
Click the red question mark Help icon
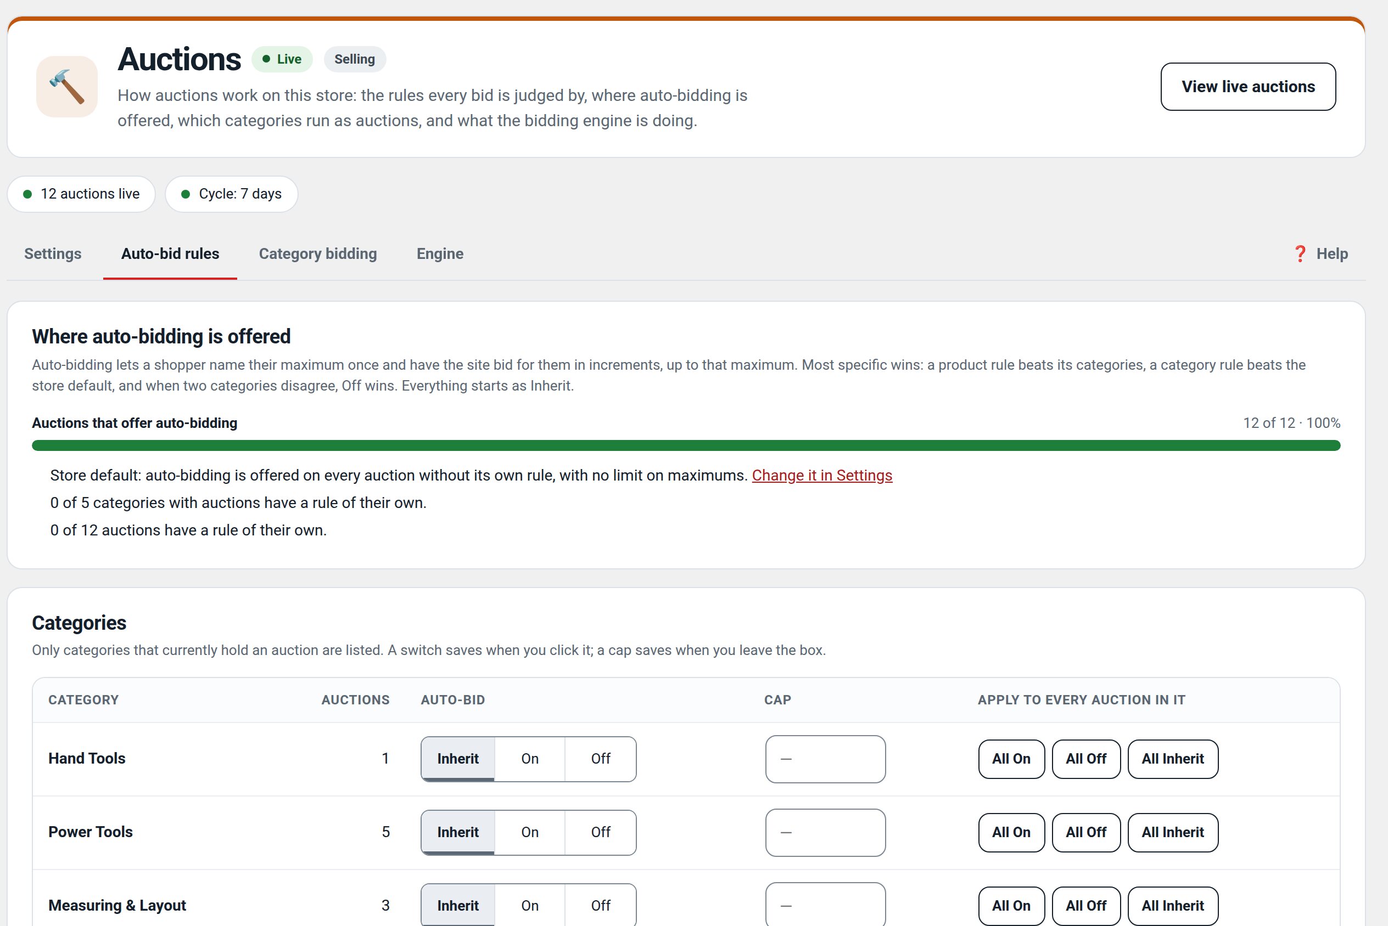[1300, 254]
